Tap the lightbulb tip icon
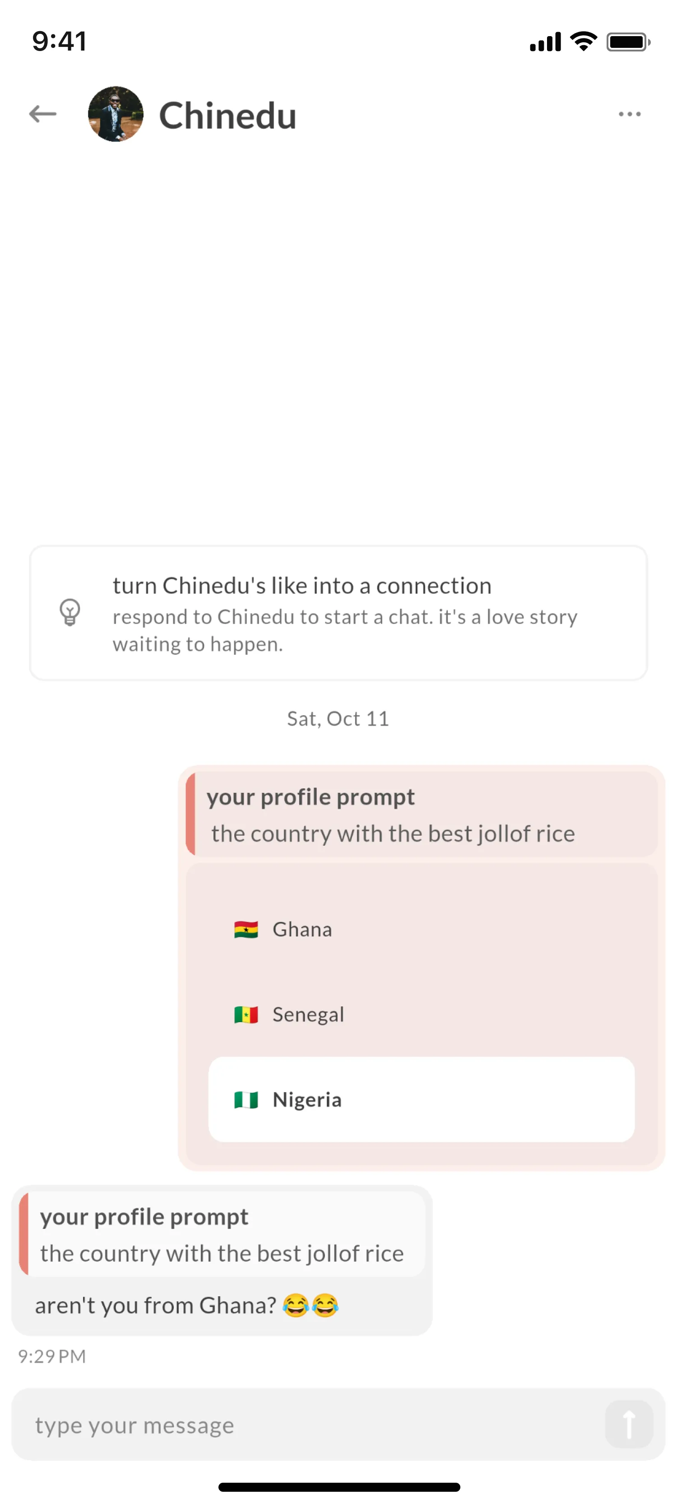677x1508 pixels. pyautogui.click(x=70, y=613)
